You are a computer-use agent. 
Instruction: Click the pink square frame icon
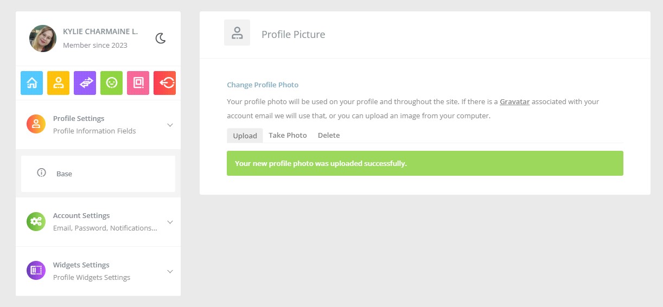pyautogui.click(x=138, y=83)
